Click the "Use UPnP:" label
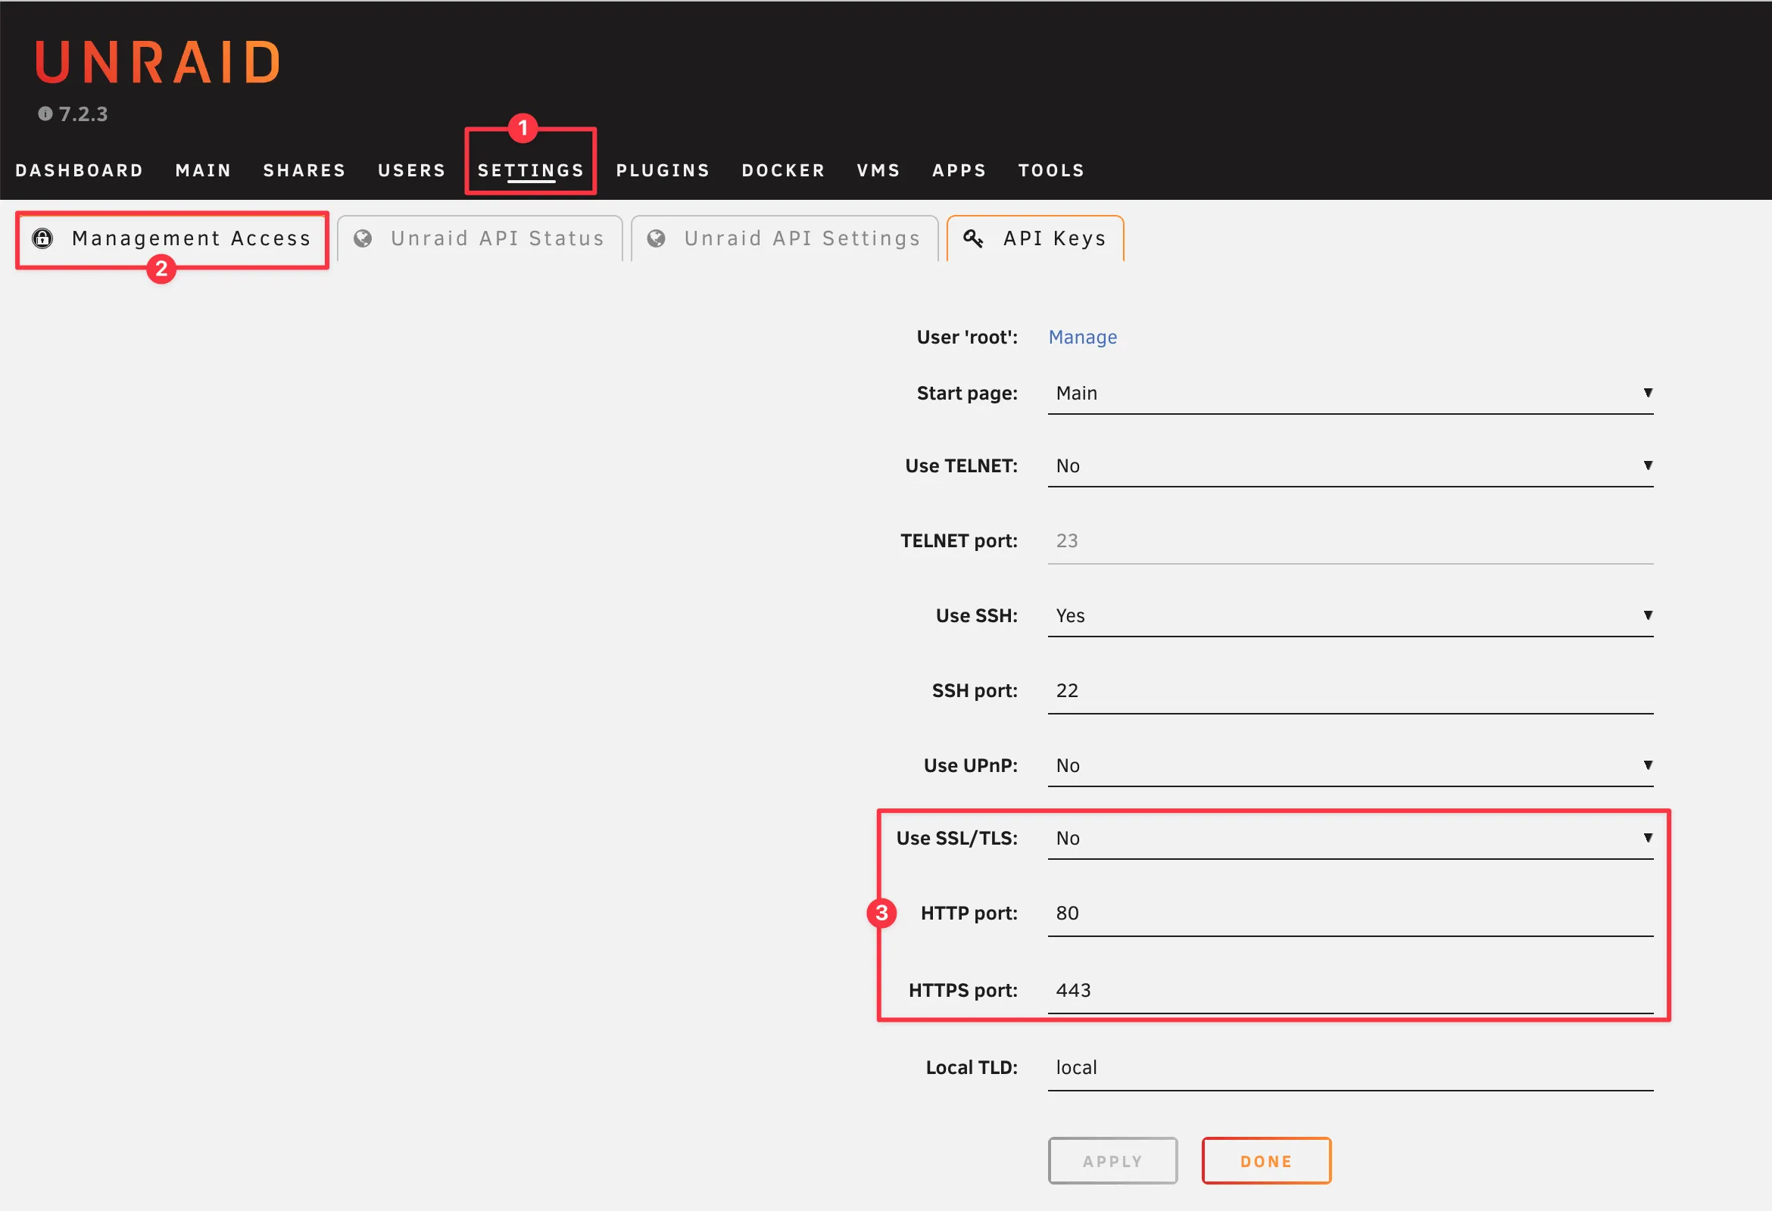Screen dimensions: 1772x1211 point(971,765)
